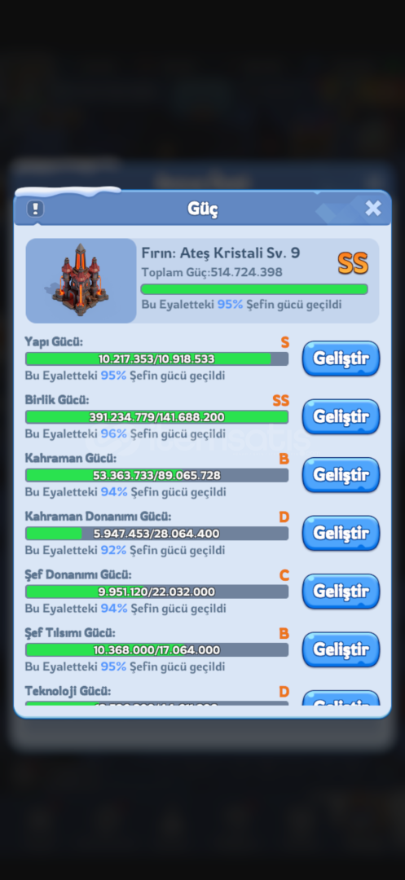Tap the B grade icon for Kahraman Gücü
Screen dimensions: 405x880
tap(284, 459)
